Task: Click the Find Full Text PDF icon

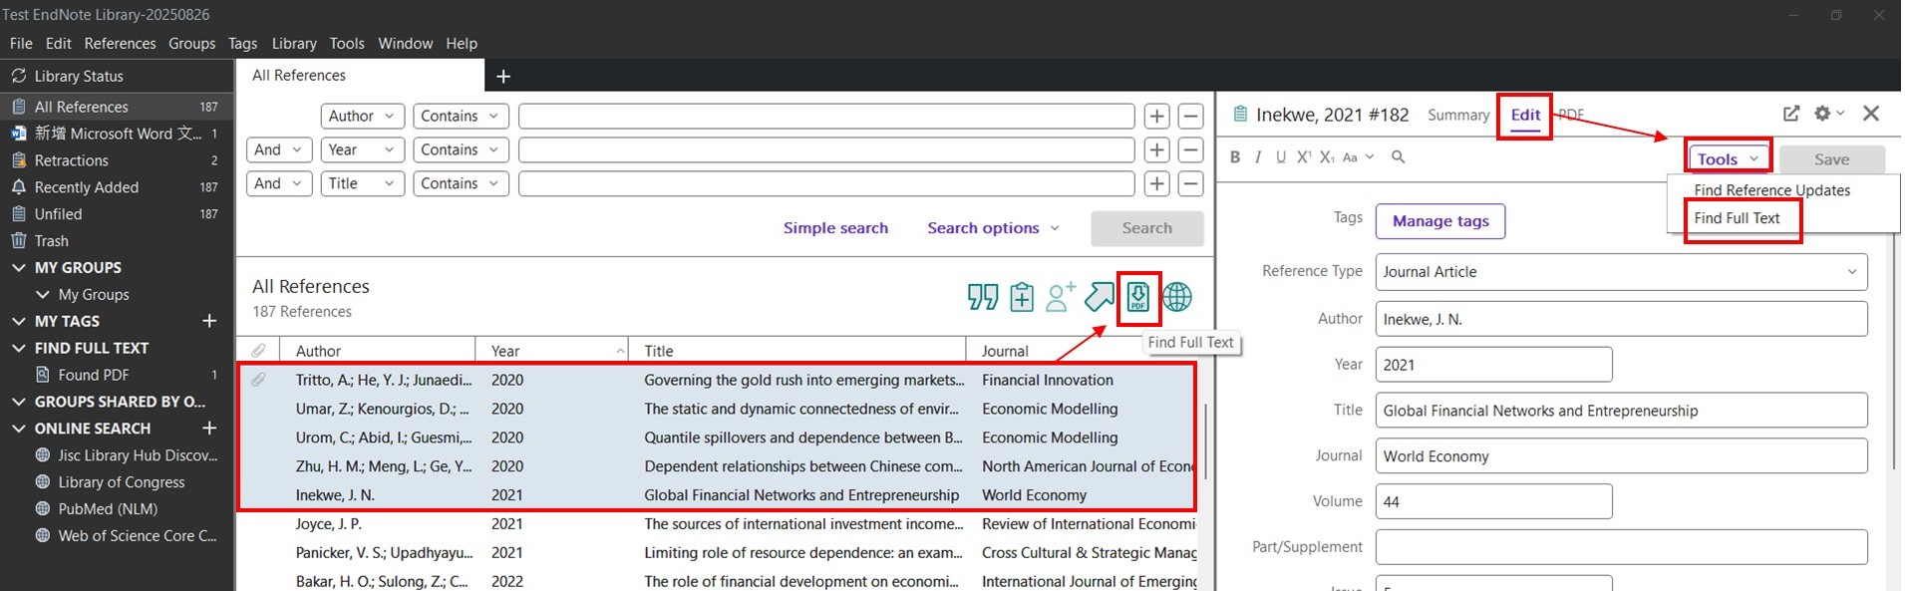Action: pos(1137,297)
